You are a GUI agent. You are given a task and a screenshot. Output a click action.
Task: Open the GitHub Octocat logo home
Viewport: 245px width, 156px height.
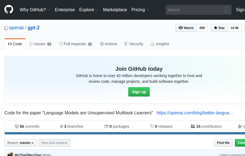(9, 9)
